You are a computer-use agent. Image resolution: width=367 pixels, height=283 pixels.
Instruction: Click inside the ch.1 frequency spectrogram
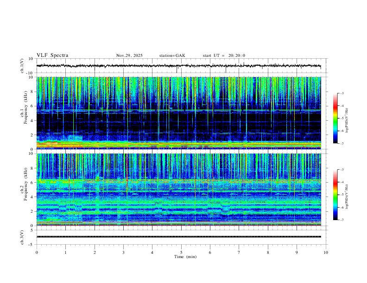[x=178, y=113]
